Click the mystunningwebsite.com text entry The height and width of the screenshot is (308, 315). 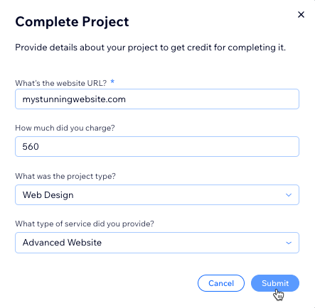click(74, 99)
